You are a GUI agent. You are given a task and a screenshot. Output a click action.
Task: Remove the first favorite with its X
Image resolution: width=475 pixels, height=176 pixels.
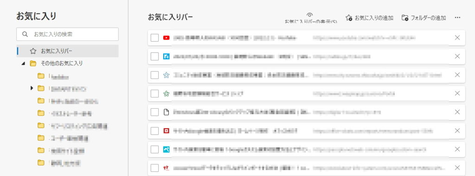point(457,38)
